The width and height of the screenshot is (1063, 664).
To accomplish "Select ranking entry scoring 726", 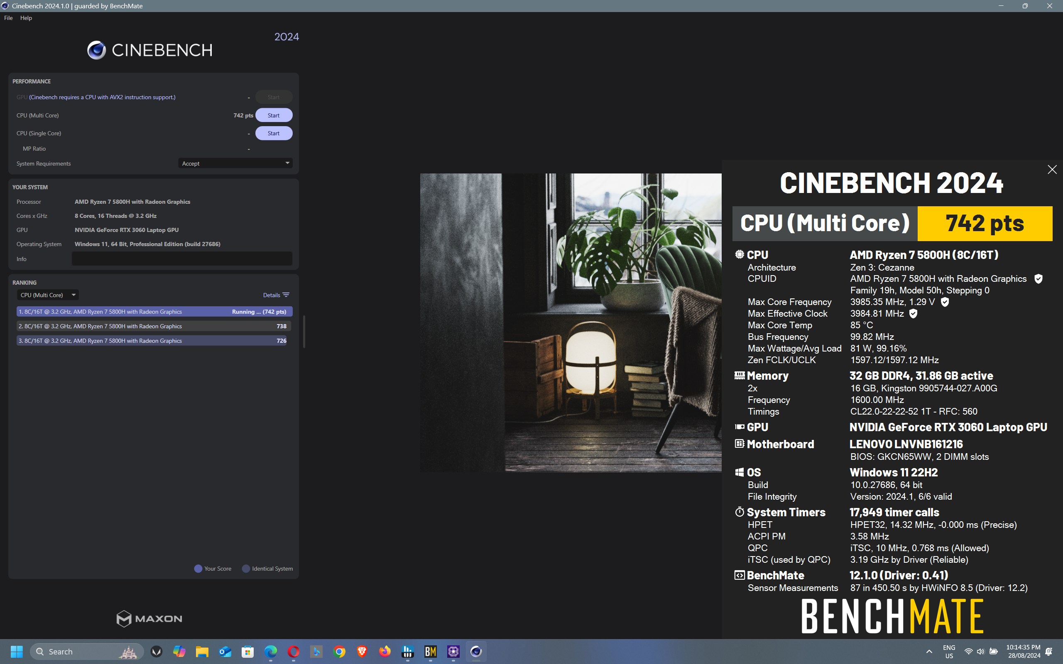I will point(152,340).
